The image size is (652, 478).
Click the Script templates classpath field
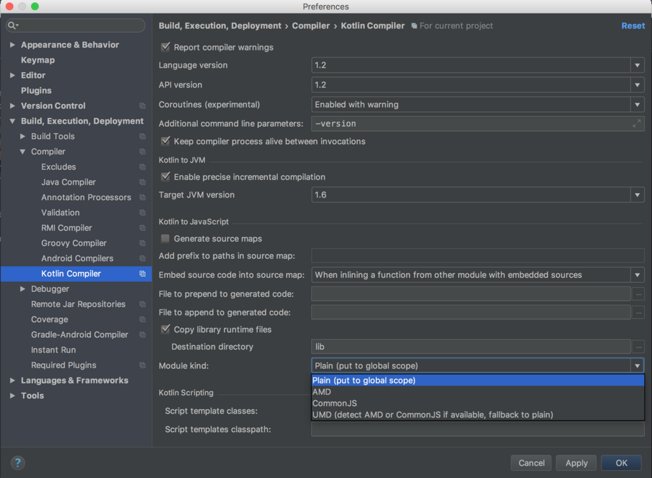478,430
